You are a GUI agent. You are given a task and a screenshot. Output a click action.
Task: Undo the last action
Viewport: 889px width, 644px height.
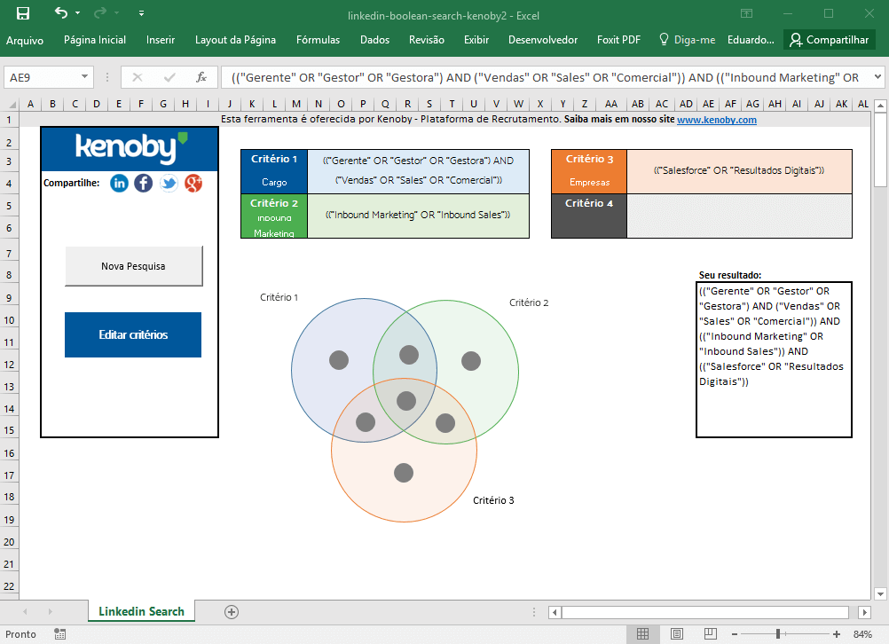60,12
